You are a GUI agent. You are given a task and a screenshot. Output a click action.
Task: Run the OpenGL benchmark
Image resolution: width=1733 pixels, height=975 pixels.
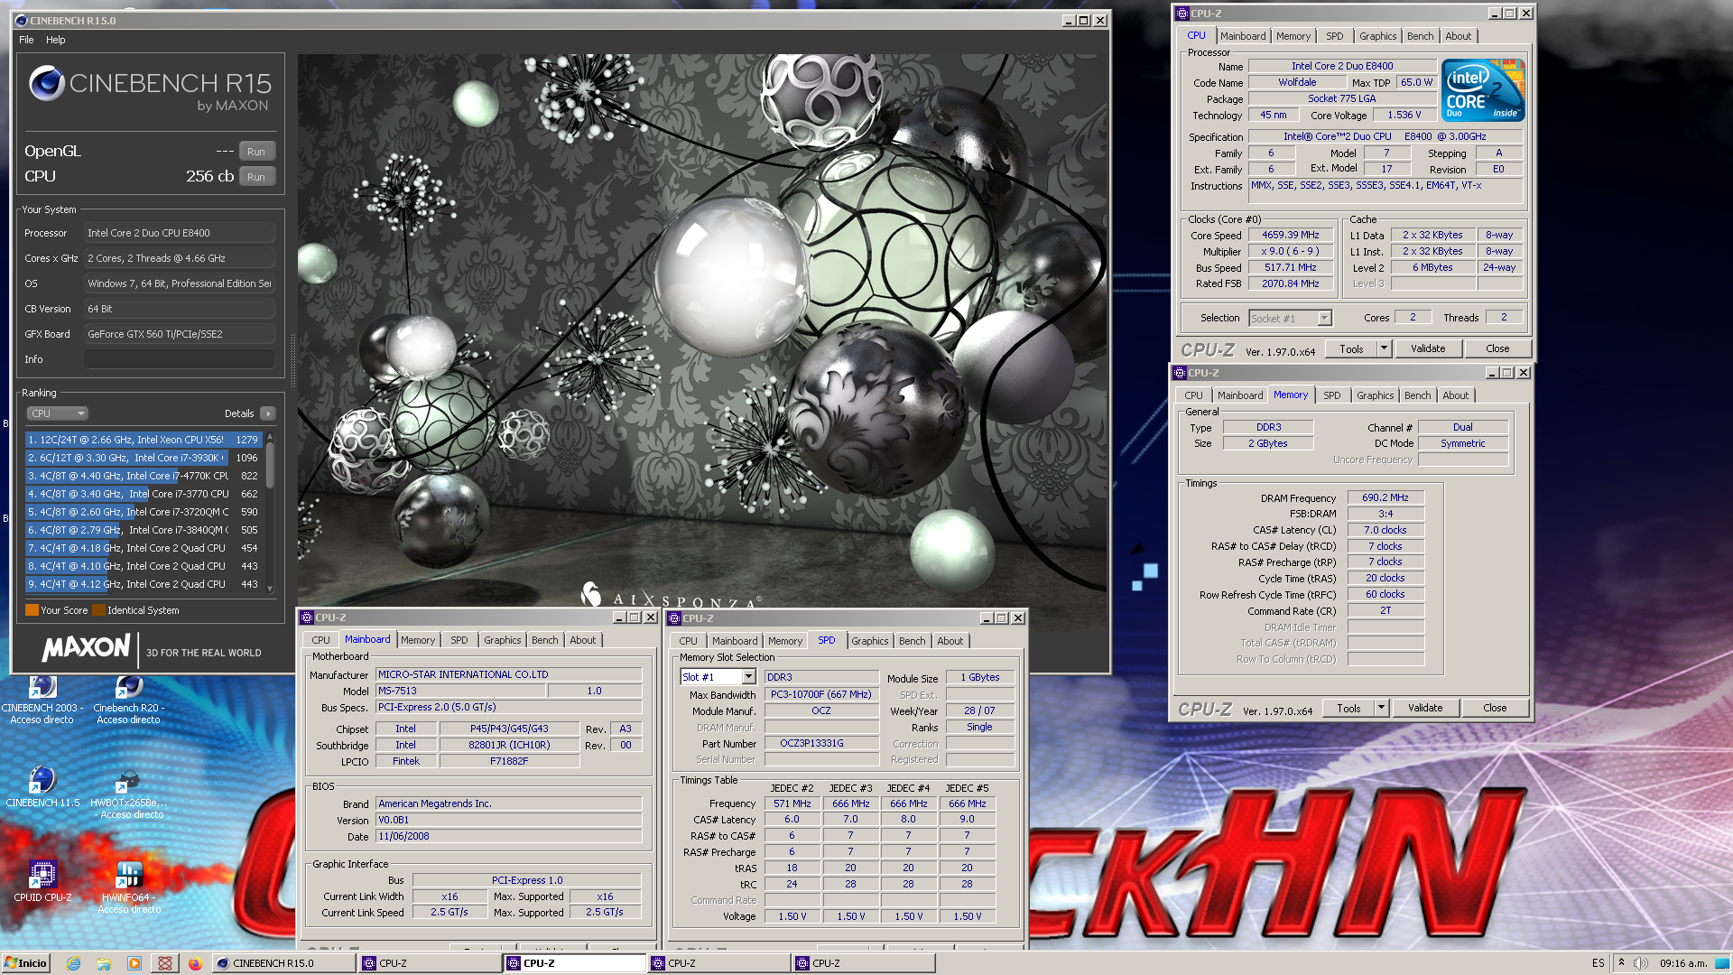coord(256,152)
